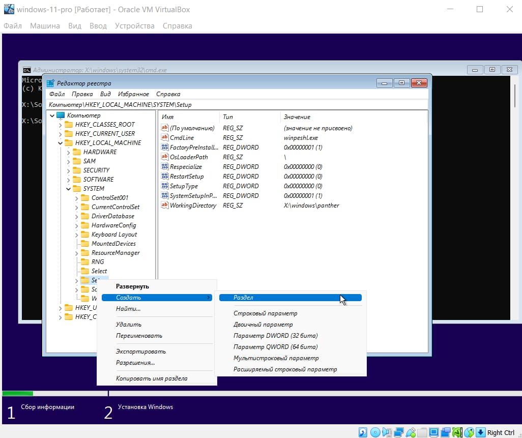Screen dimensions: 522x438
Task: Click the X:\windows\panther value text
Action: point(311,206)
